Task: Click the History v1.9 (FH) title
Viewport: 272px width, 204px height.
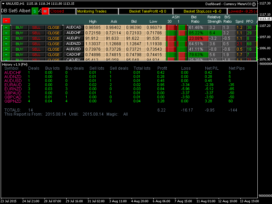Action: pos(15,65)
